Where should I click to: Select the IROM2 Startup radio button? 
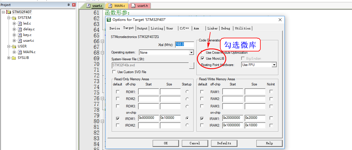tap(187, 125)
